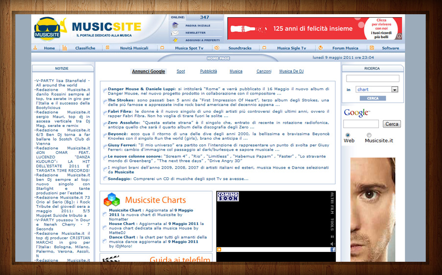Open the Beyoncè article link
The height and width of the screenshot is (275, 442).
click(x=117, y=134)
